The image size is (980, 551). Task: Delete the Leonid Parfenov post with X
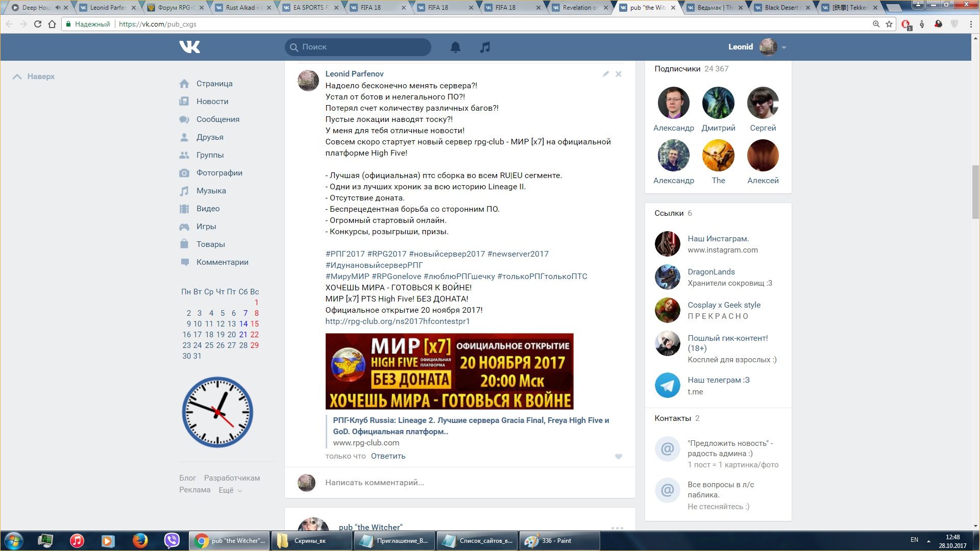[618, 74]
